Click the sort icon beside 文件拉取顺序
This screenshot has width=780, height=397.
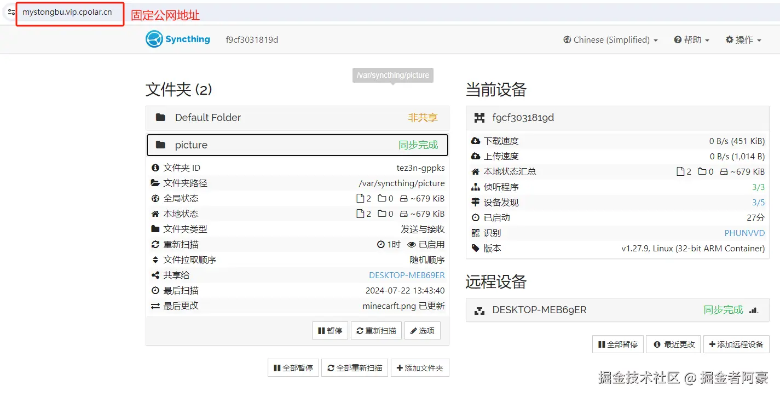coord(155,260)
